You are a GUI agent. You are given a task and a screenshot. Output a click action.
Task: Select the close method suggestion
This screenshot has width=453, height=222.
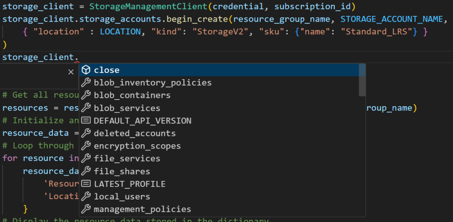pos(106,70)
